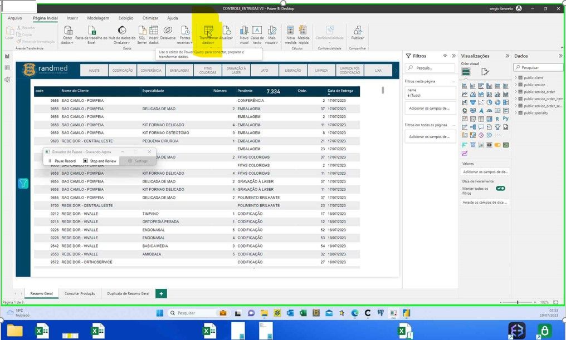Select the Python visual icon

tap(506, 119)
